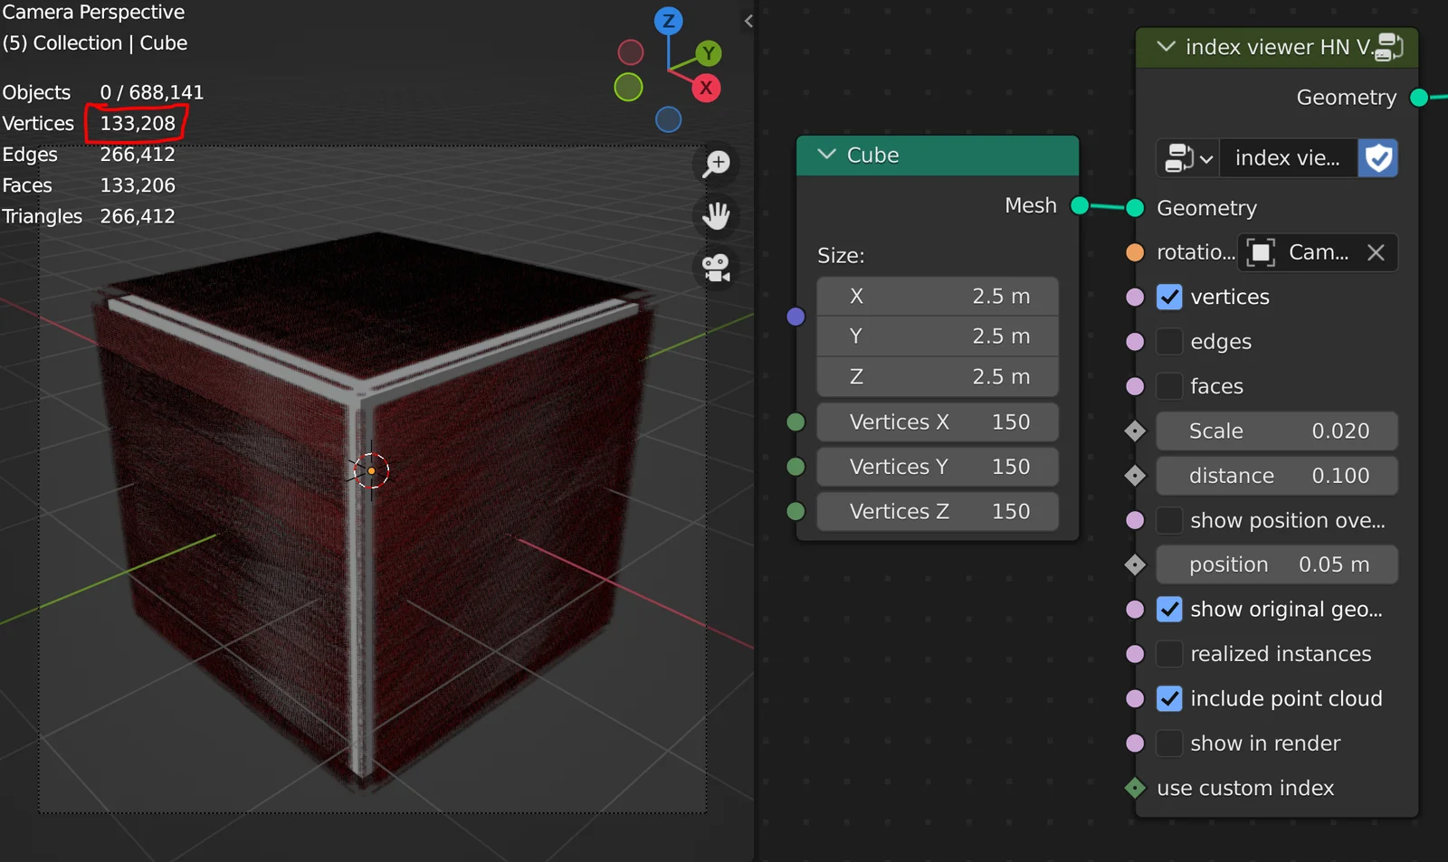
Task: Toggle sidebar with the small arrow
Action: tap(748, 21)
